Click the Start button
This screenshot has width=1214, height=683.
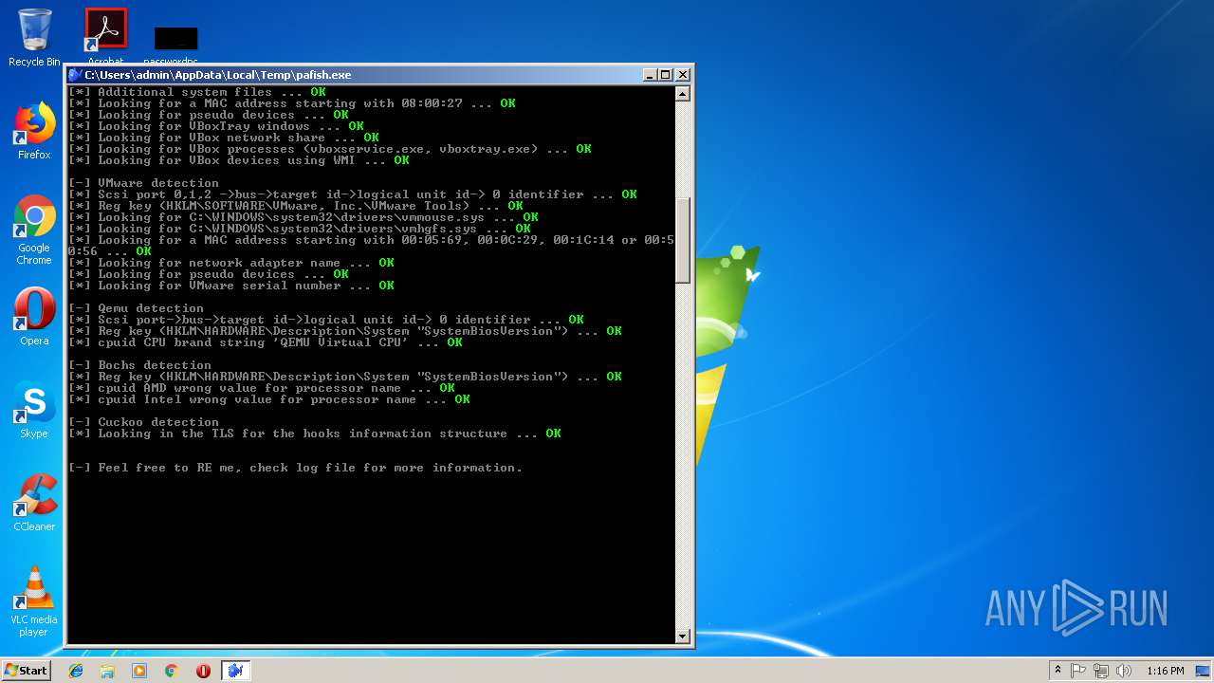pyautogui.click(x=26, y=670)
